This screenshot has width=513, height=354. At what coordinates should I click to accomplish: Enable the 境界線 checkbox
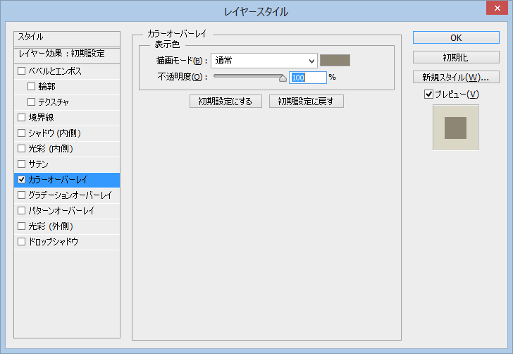click(x=22, y=118)
